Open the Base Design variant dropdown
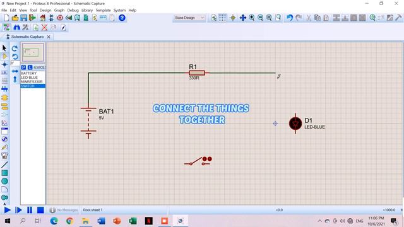The image size is (404, 227). (x=189, y=18)
